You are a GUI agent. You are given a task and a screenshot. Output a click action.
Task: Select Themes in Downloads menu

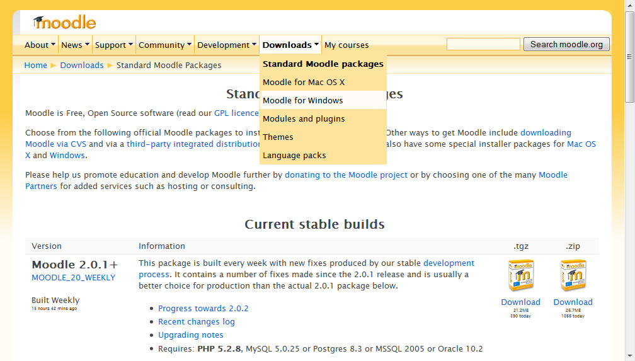278,137
